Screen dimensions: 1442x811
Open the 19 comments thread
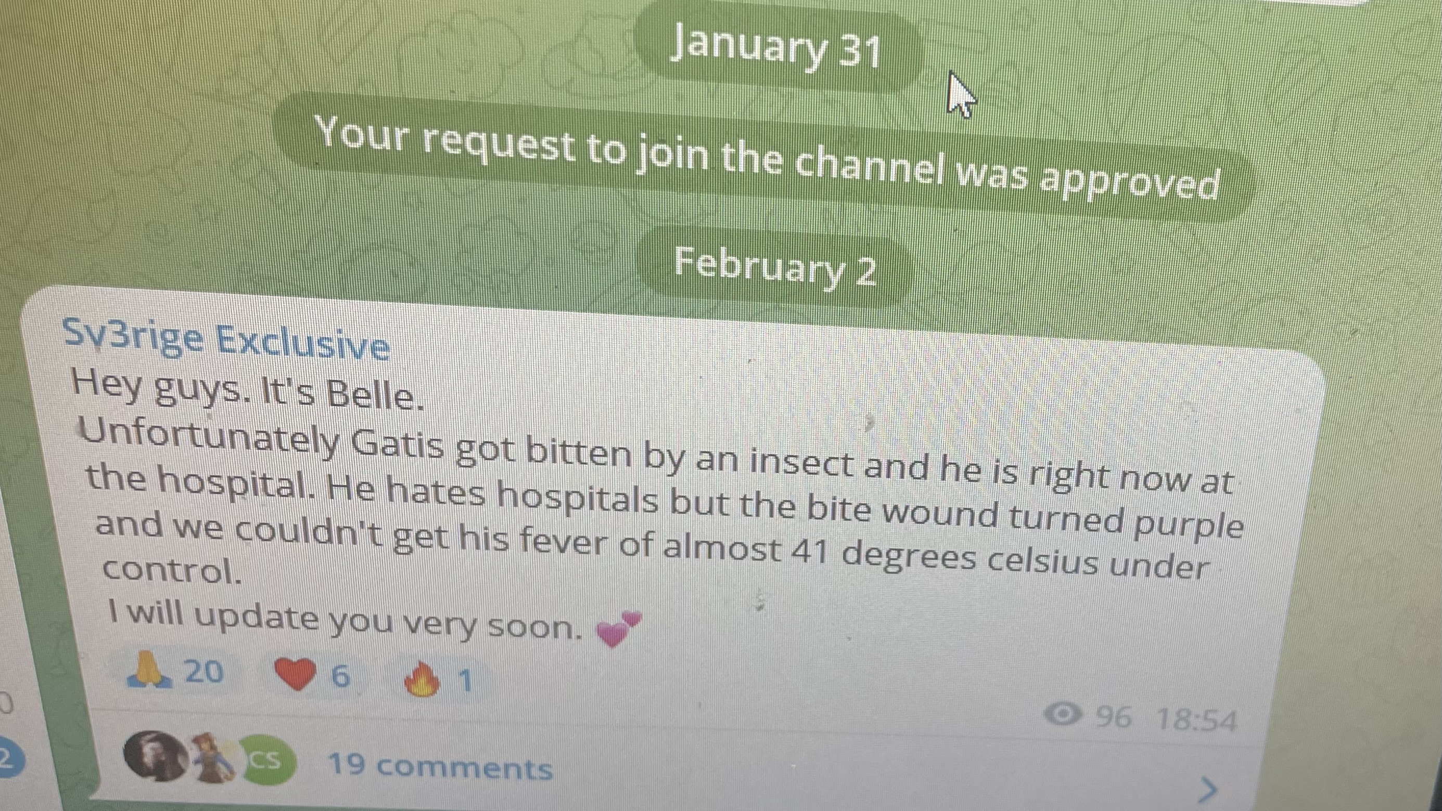point(441,766)
